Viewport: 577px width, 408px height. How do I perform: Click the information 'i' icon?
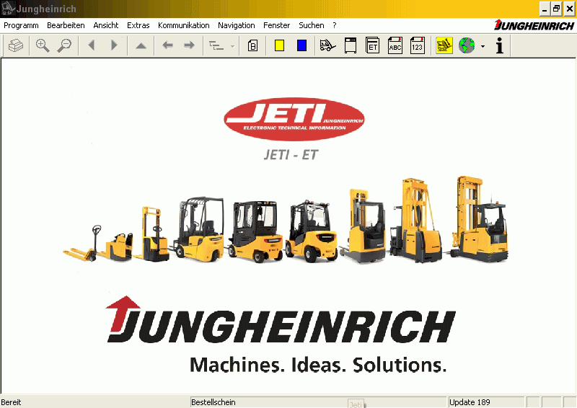coord(499,45)
